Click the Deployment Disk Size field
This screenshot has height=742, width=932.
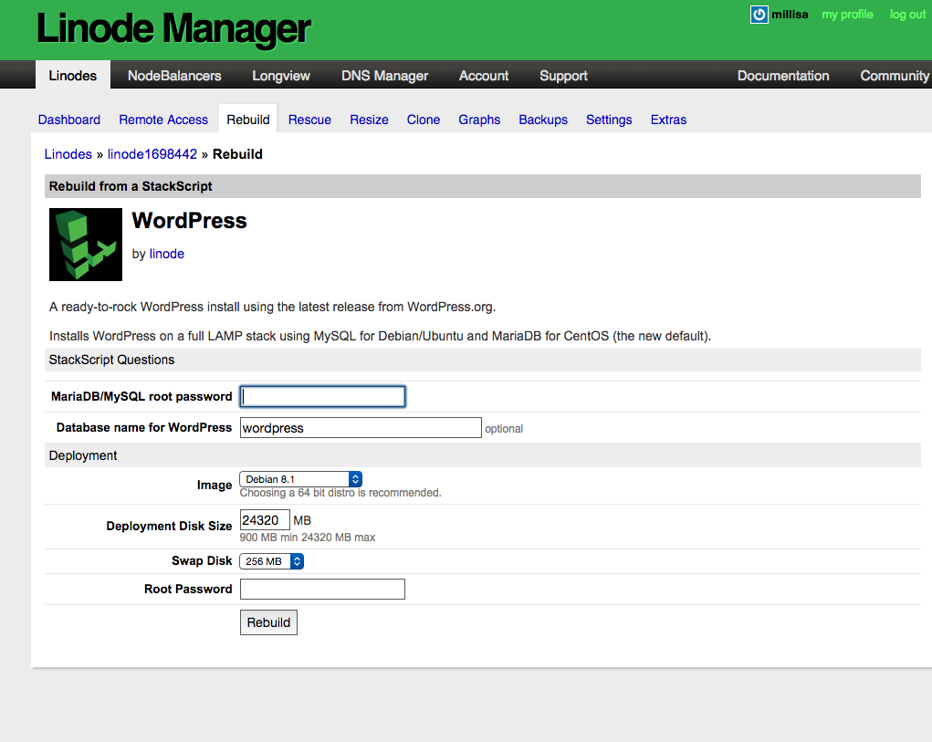pyautogui.click(x=265, y=520)
